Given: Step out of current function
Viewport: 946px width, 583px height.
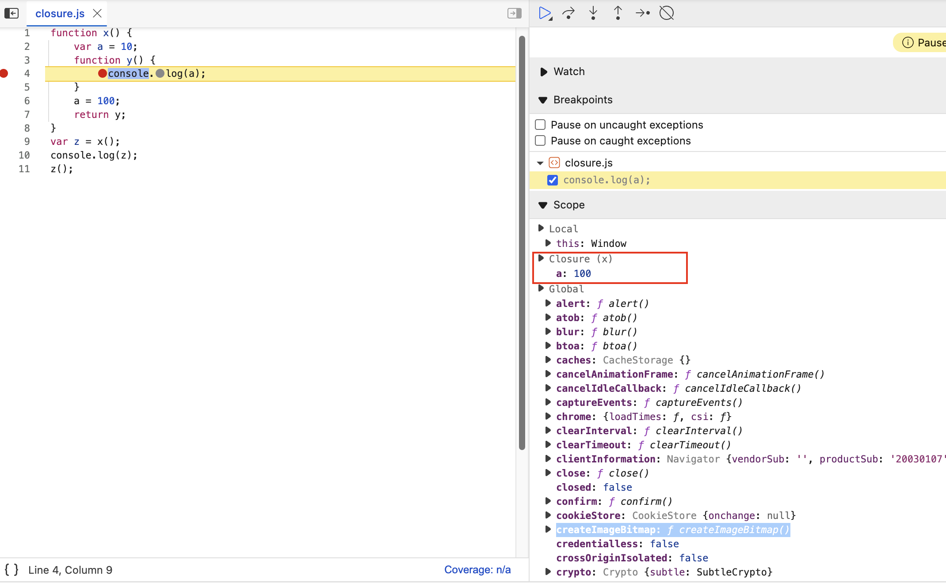Looking at the screenshot, I should [x=618, y=13].
